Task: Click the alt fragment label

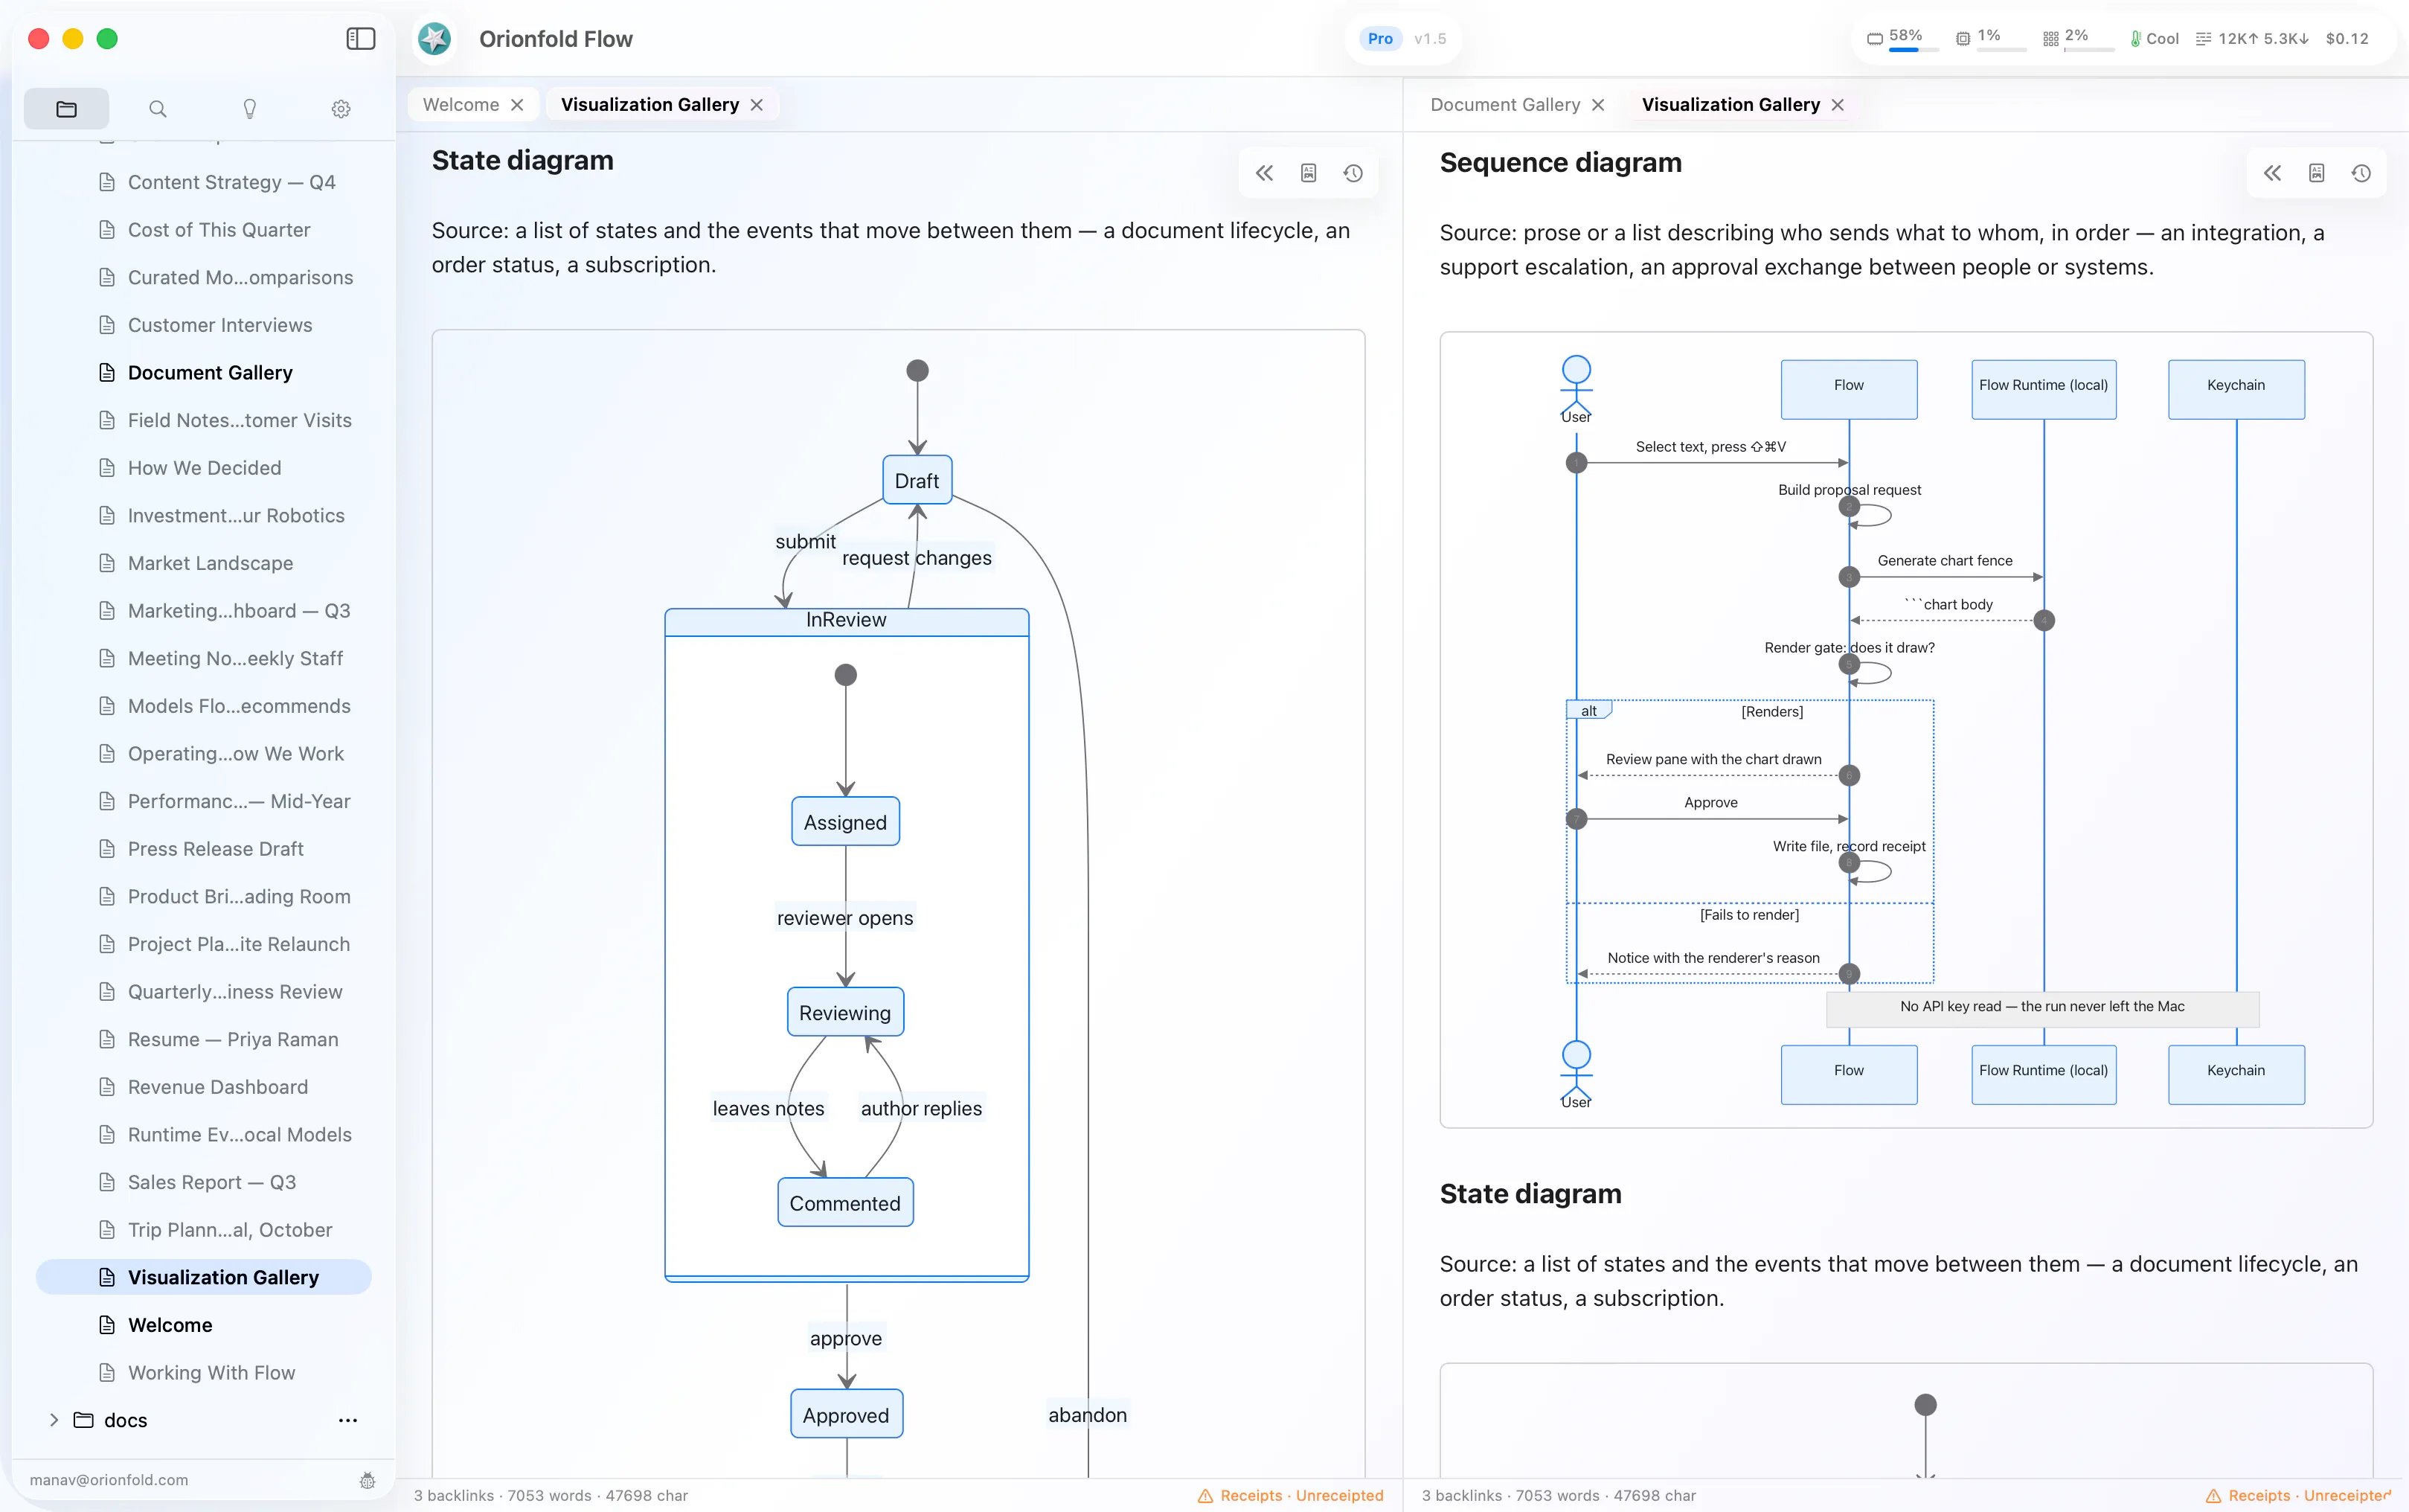Action: pos(1588,711)
